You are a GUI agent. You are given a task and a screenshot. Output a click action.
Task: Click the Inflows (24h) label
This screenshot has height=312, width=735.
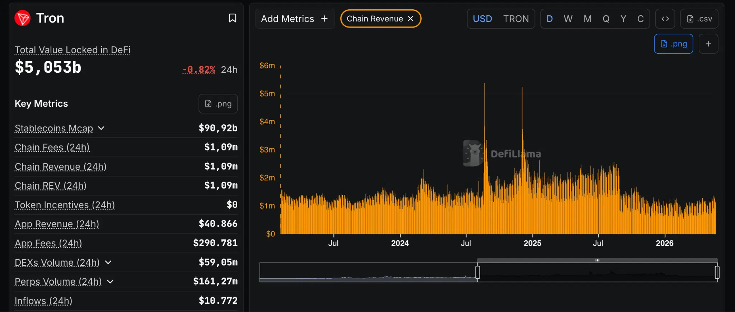point(43,301)
